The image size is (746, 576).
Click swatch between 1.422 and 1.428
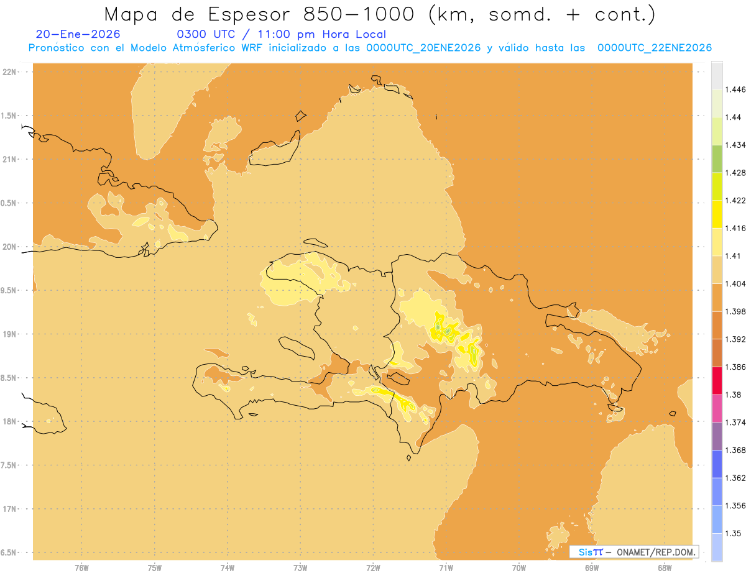(717, 186)
